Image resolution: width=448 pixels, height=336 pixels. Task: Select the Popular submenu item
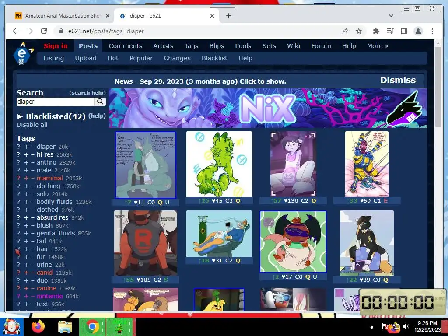coord(141,58)
